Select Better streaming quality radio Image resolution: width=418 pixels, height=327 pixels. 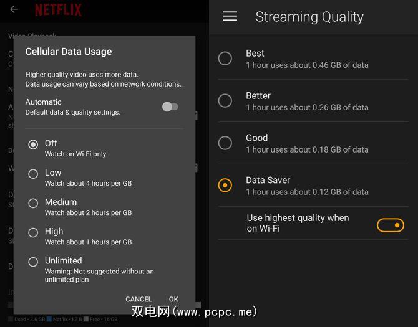click(x=225, y=100)
